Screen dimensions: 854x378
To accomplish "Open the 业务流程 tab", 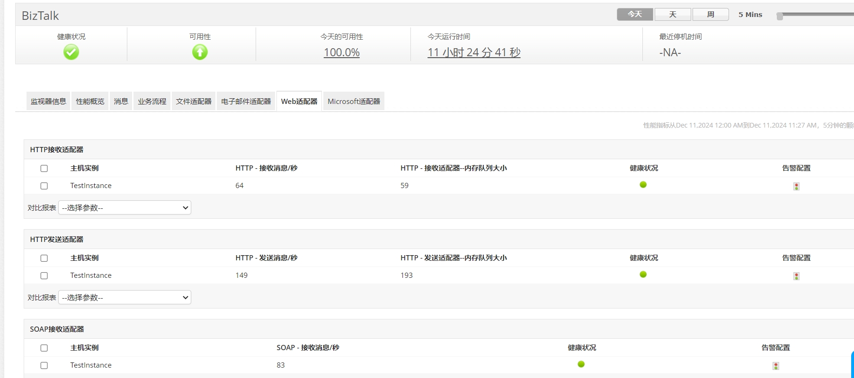I will pyautogui.click(x=152, y=101).
